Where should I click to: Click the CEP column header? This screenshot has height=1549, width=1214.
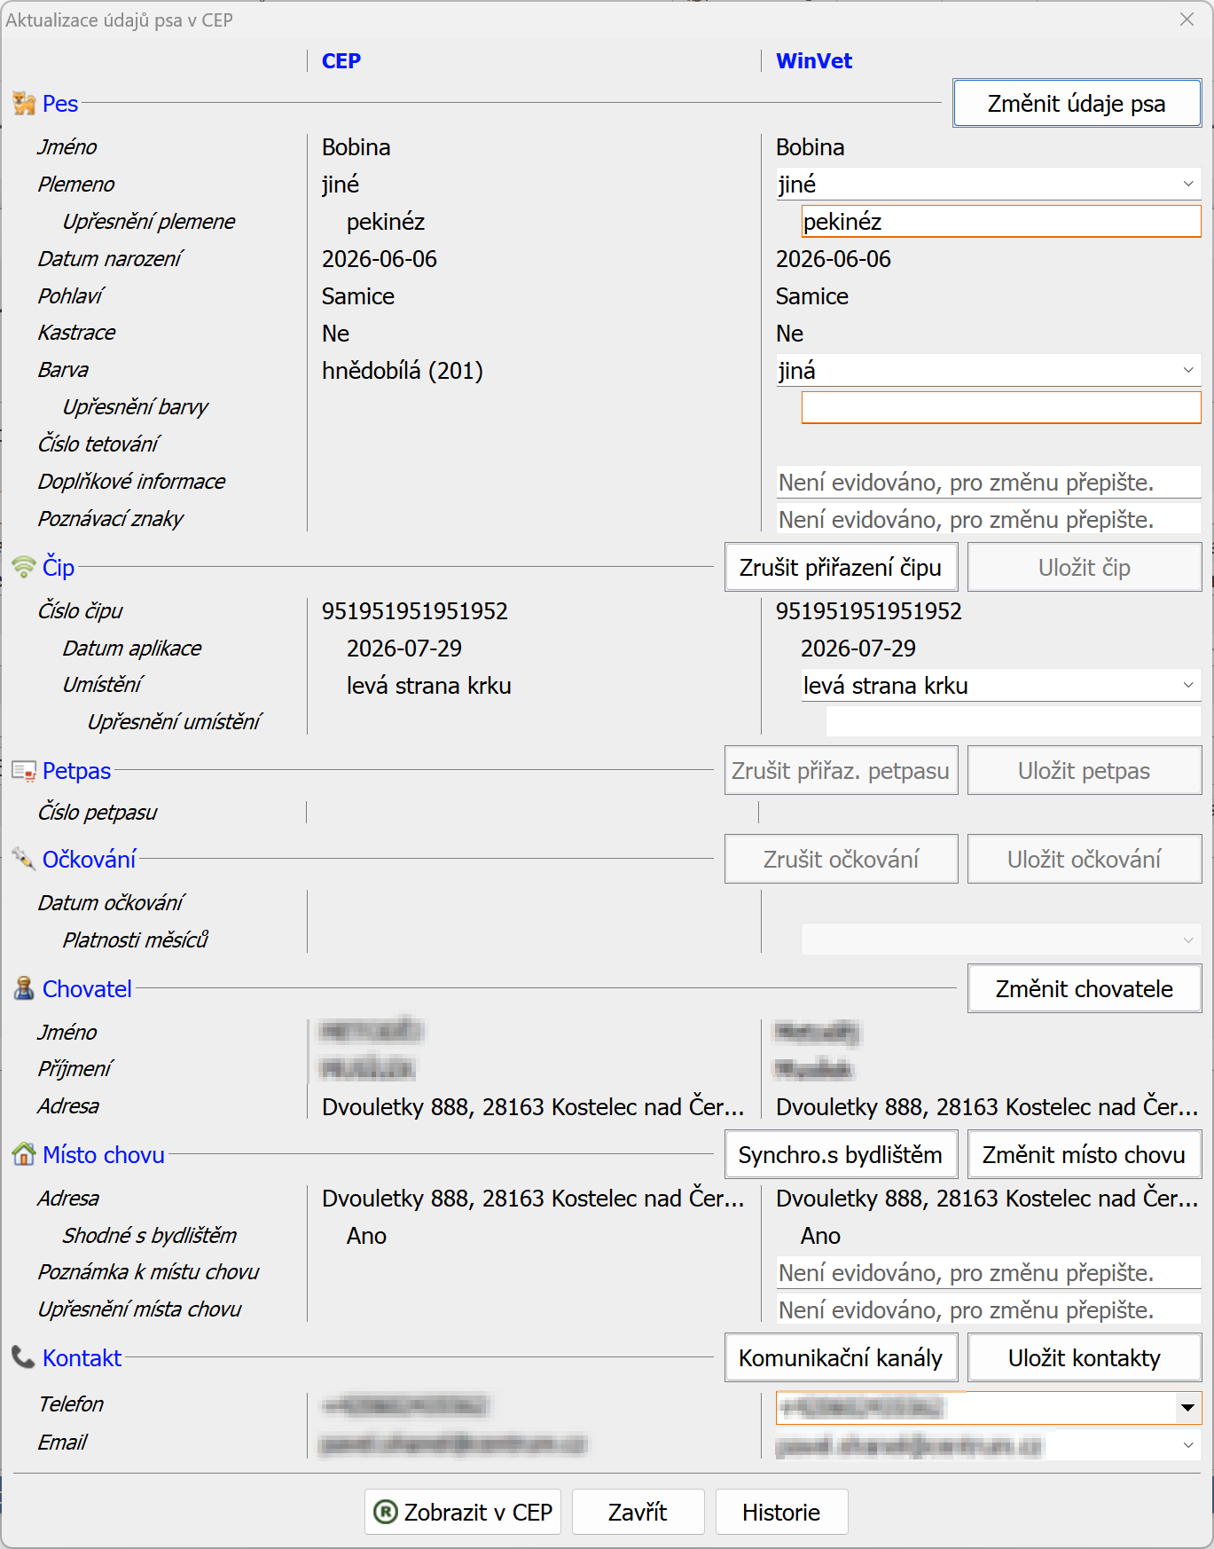coord(341,61)
